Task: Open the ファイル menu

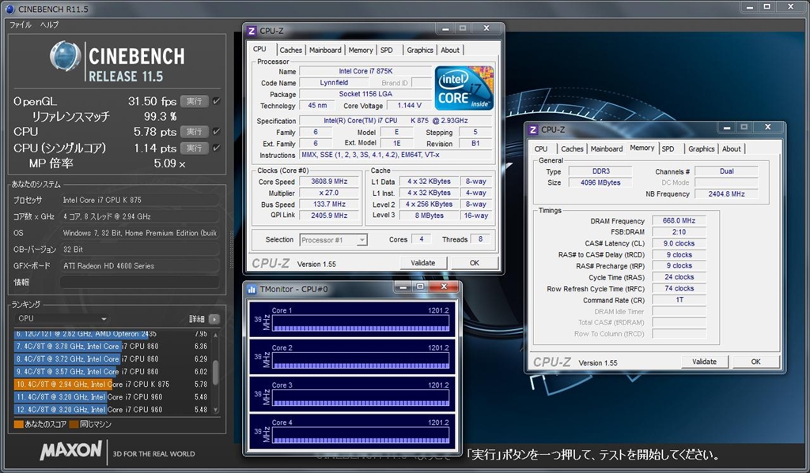Action: pyautogui.click(x=20, y=24)
